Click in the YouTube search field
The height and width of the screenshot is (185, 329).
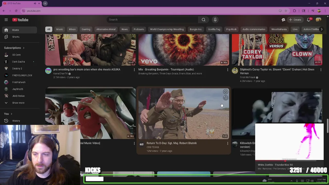point(152,20)
